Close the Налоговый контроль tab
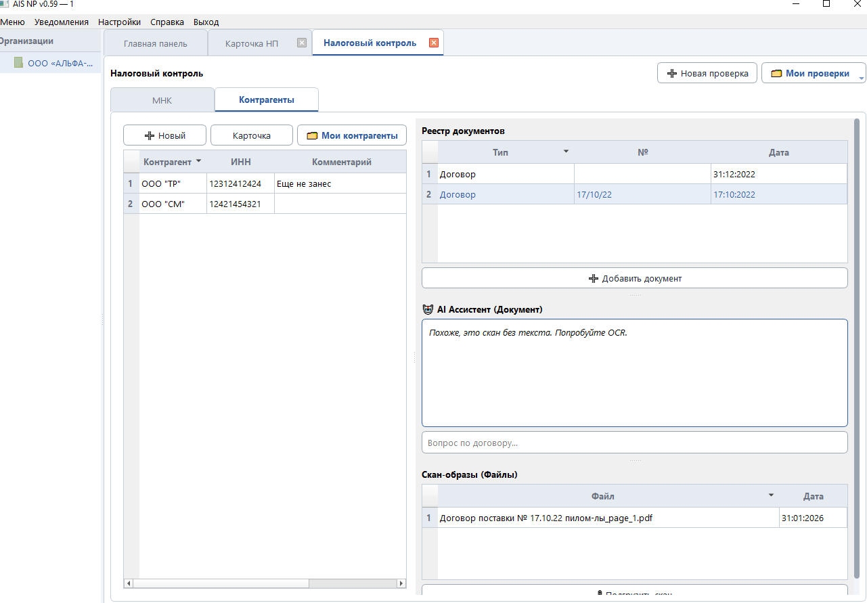This screenshot has height=603, width=867. [434, 43]
